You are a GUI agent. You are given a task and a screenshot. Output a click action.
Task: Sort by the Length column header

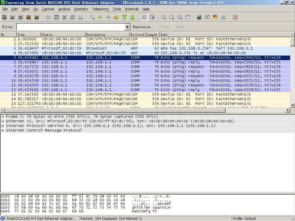[x=153, y=35]
